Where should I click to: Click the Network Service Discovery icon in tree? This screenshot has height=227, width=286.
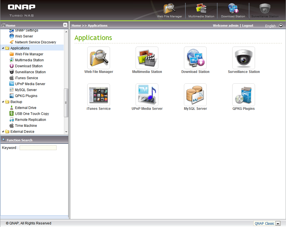[x=12, y=42]
